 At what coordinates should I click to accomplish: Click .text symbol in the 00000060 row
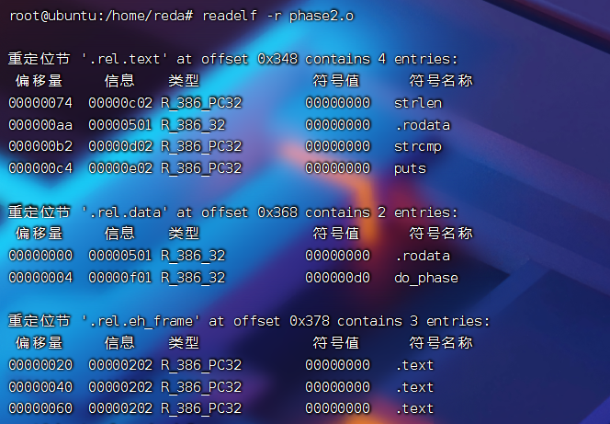coord(414,408)
